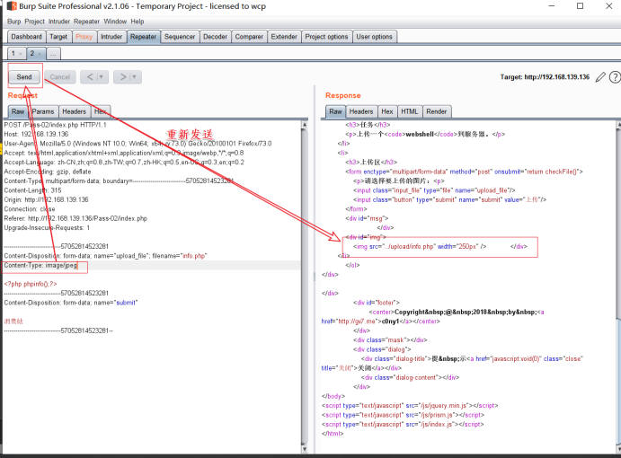Click the Content-Type: image/jpeg line
The width and height of the screenshot is (621, 458).
pos(41,265)
